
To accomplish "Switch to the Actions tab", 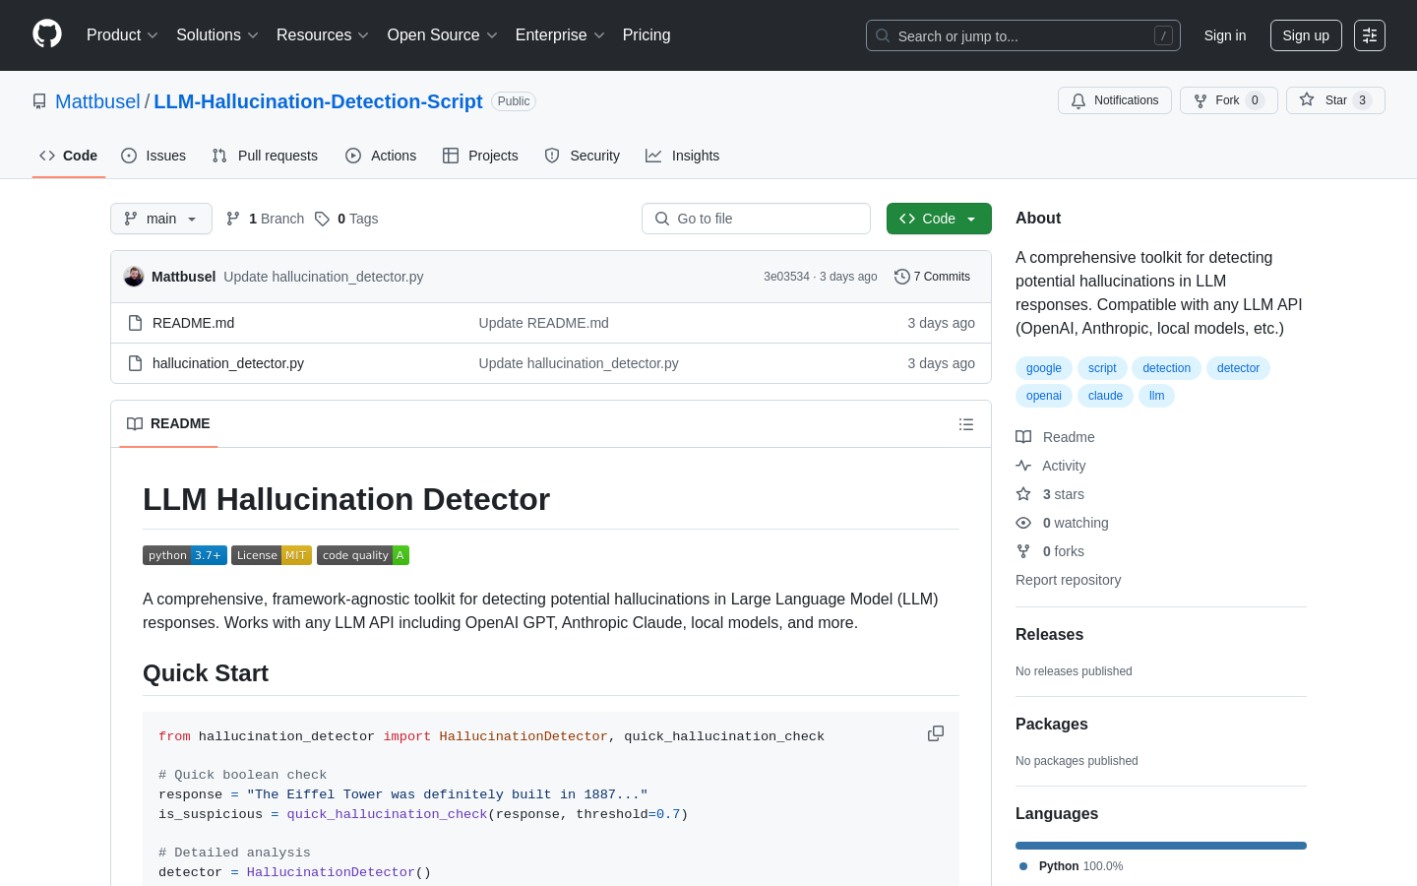I will [x=381, y=156].
